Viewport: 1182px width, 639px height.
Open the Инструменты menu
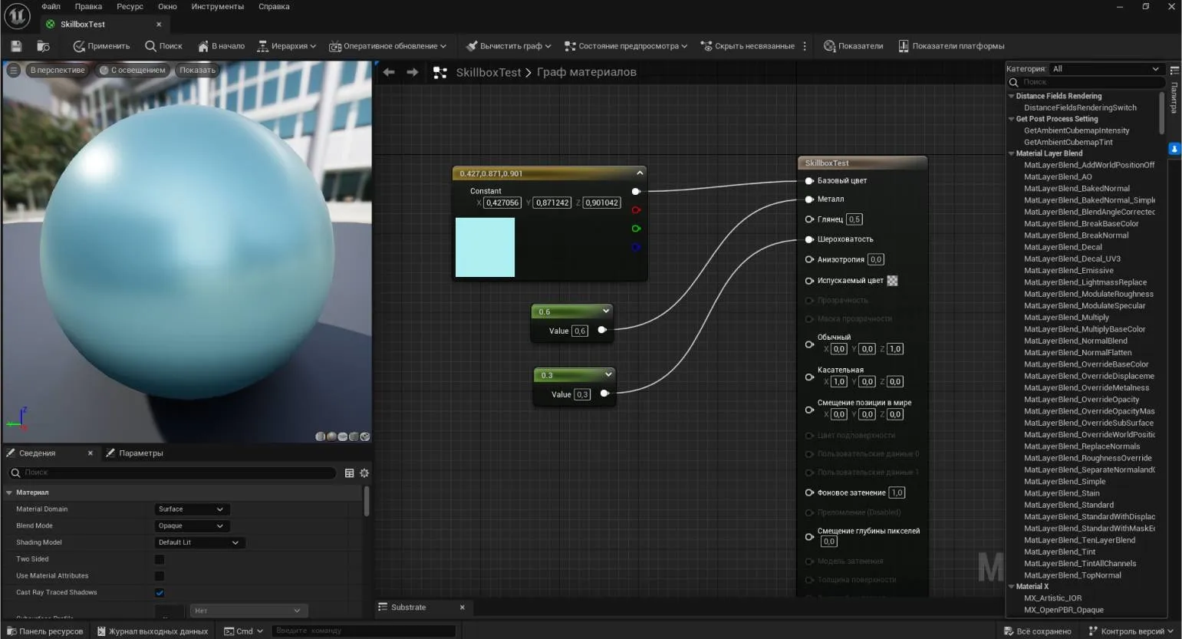pos(217,6)
